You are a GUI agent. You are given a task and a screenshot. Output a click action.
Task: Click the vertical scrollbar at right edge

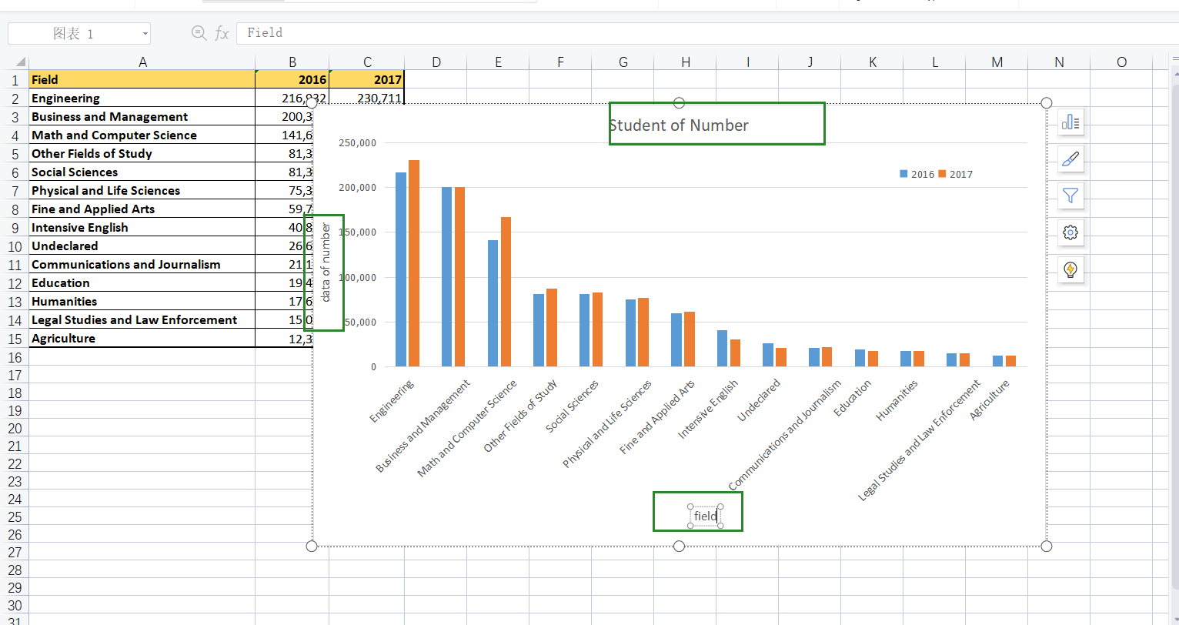tap(1175, 339)
